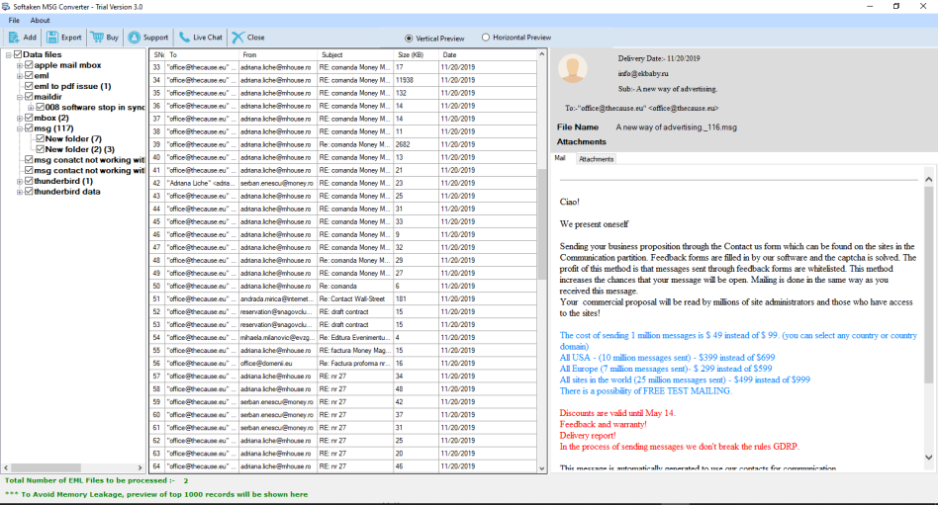Toggle the msg (117) checkbox

pyautogui.click(x=29, y=128)
